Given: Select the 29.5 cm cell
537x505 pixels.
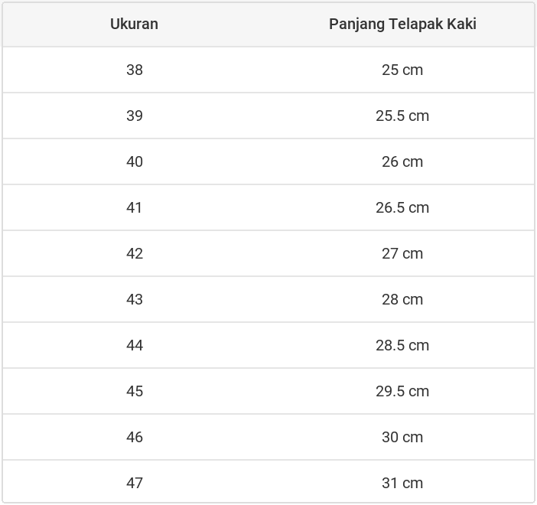Looking at the screenshot, I should (402, 391).
